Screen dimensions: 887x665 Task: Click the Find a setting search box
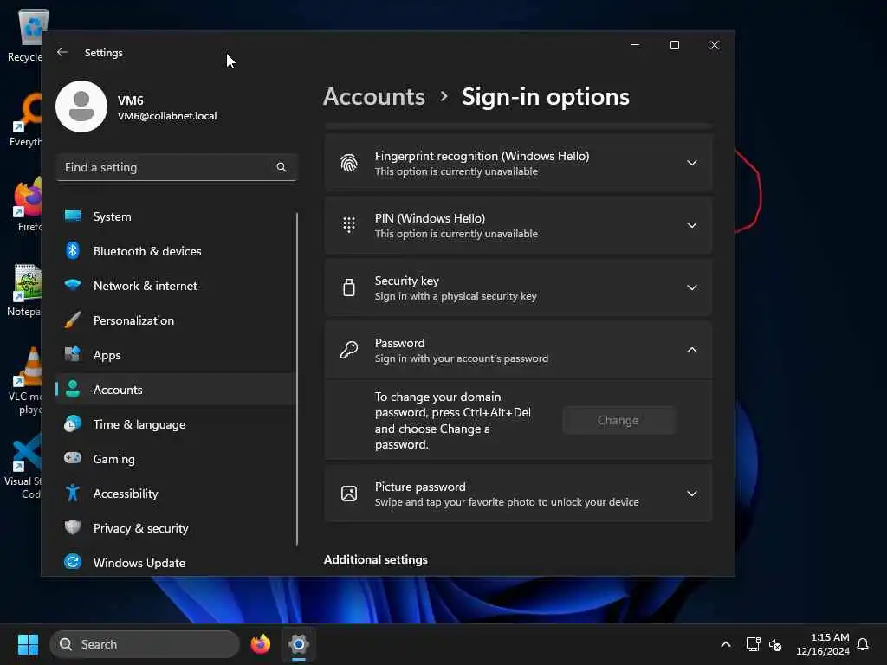click(x=177, y=167)
